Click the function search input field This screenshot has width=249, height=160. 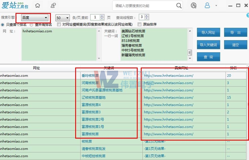[144, 6]
